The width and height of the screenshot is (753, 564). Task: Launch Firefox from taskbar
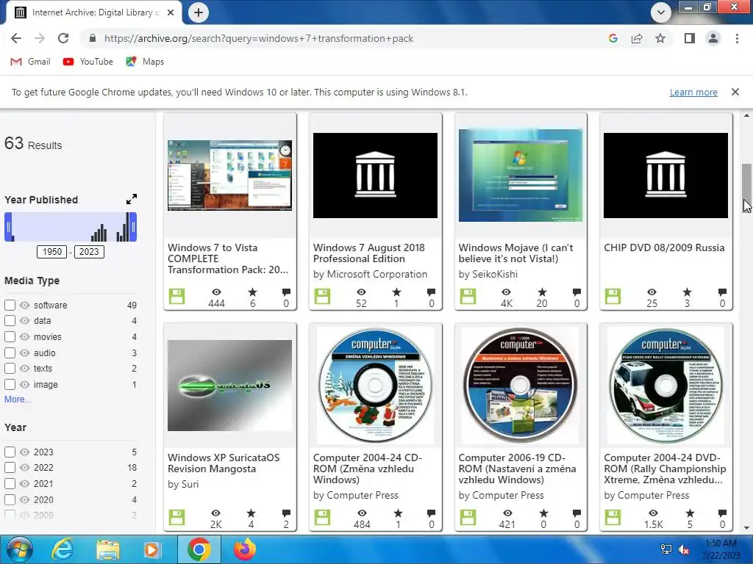pos(244,549)
